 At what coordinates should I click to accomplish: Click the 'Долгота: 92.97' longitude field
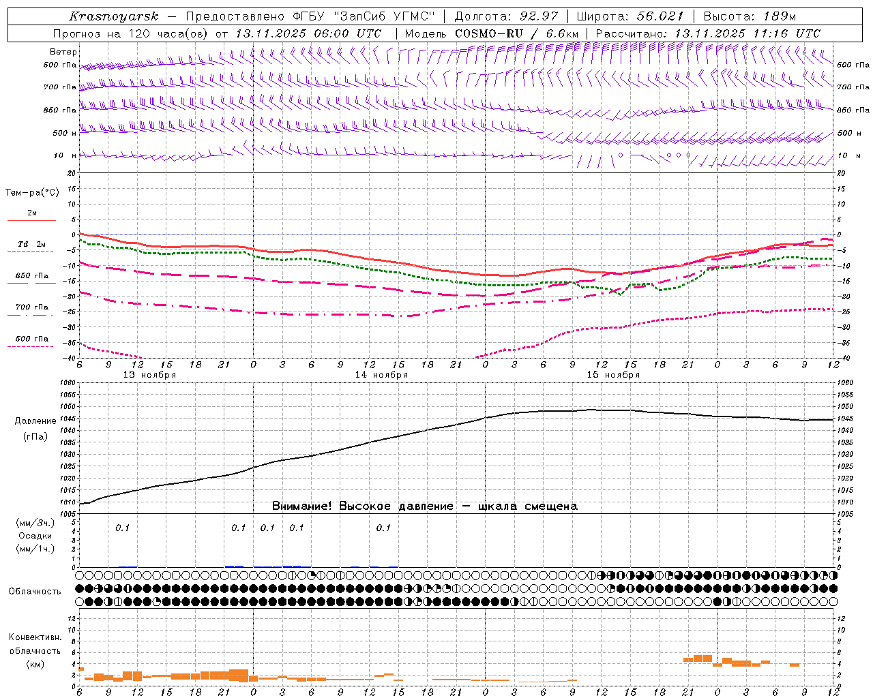click(506, 17)
